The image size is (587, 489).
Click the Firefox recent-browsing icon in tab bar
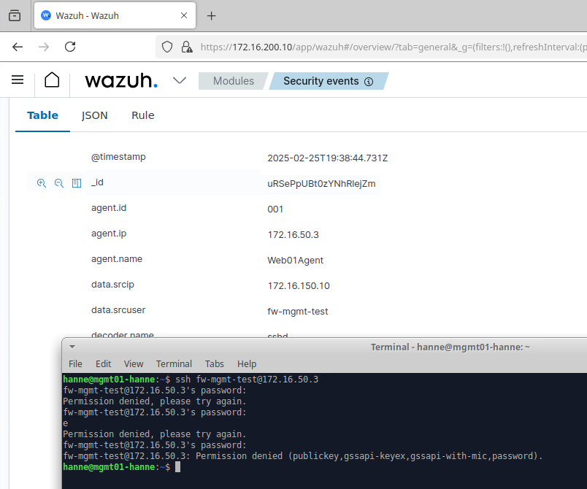(15, 15)
